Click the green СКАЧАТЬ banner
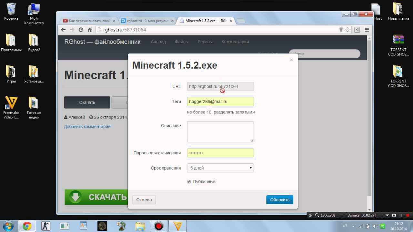This screenshot has width=413, height=232. pos(96,197)
